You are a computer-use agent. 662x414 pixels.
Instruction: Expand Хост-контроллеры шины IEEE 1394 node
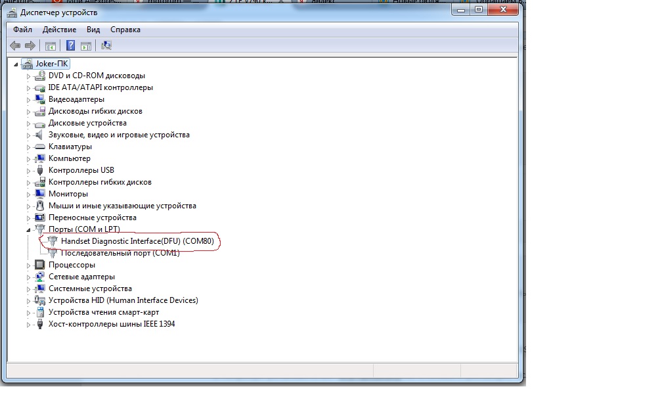[28, 325]
